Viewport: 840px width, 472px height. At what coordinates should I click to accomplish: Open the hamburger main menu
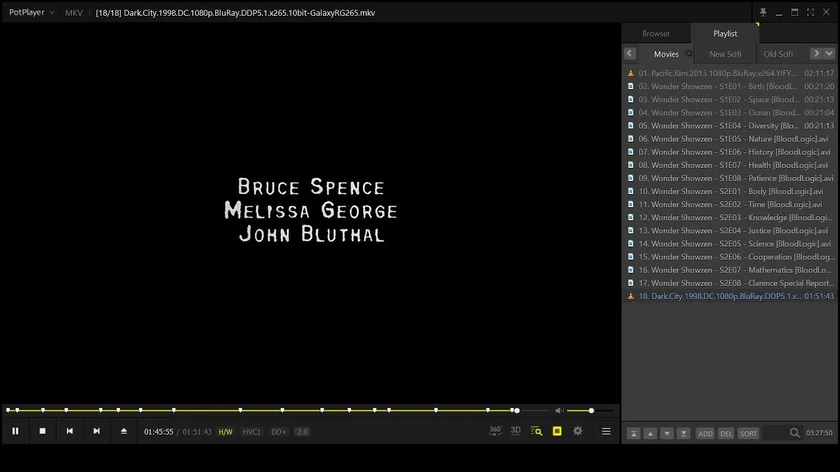606,431
